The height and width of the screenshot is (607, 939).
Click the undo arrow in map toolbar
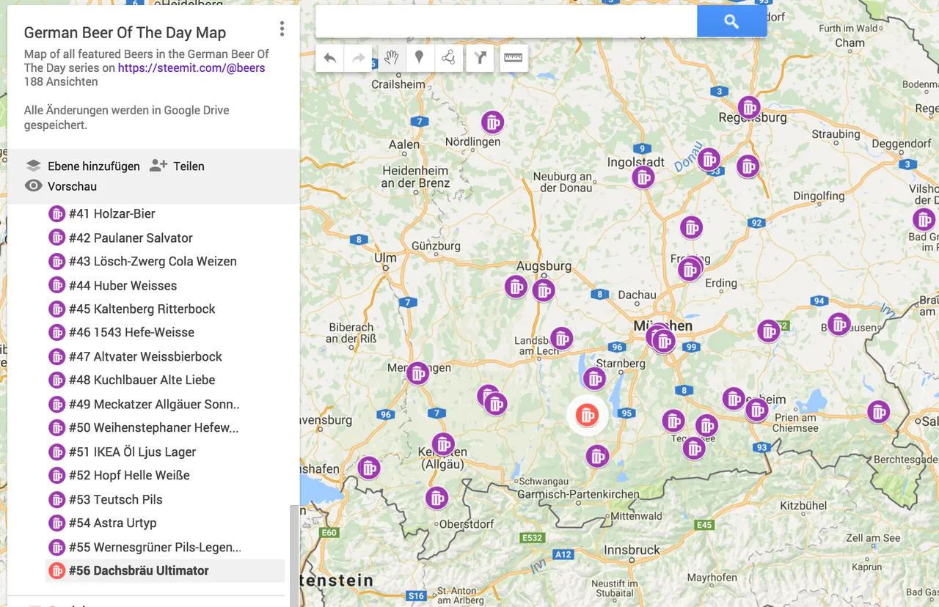pyautogui.click(x=330, y=58)
